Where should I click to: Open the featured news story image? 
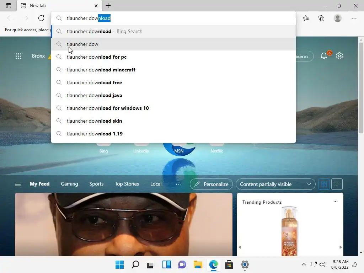(123, 225)
